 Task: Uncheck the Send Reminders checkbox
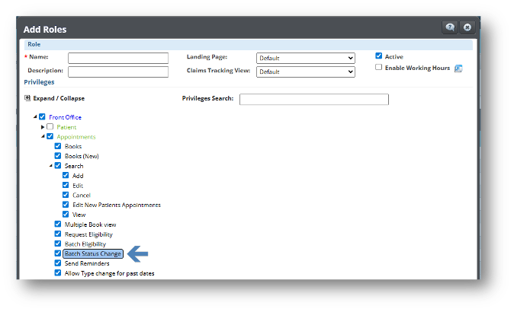tap(58, 263)
